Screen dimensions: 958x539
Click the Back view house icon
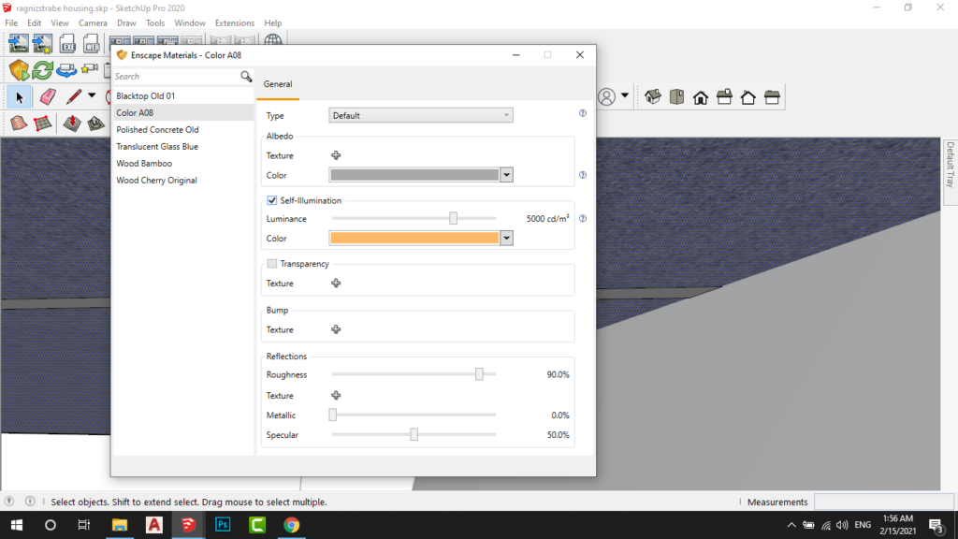[748, 96]
